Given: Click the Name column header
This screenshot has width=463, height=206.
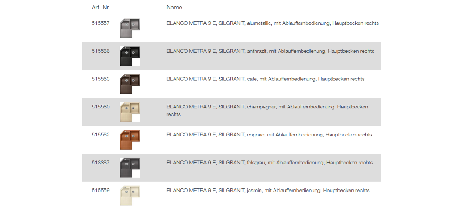Looking at the screenshot, I should tap(174, 7).
